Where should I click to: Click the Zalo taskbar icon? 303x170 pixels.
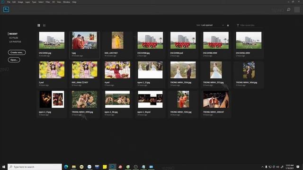pos(89,167)
